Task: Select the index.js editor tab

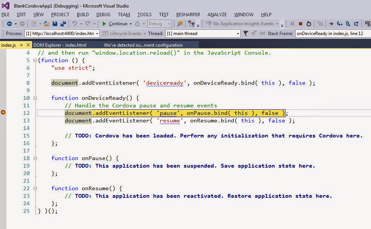Action: pos(9,45)
